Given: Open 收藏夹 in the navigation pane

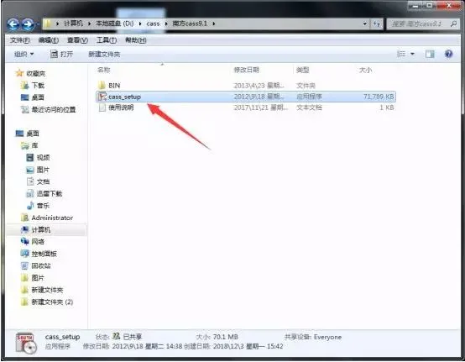Looking at the screenshot, I should coord(36,73).
